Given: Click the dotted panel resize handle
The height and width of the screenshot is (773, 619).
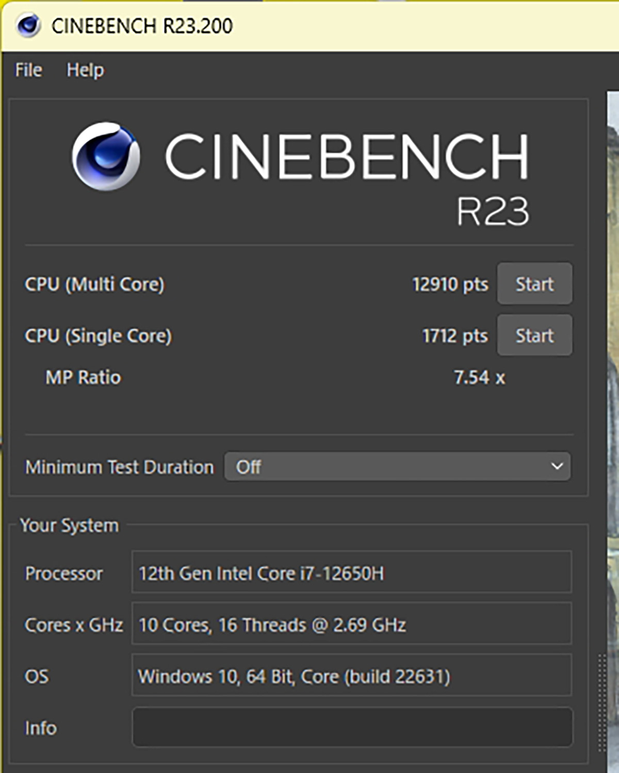Looking at the screenshot, I should click(601, 703).
